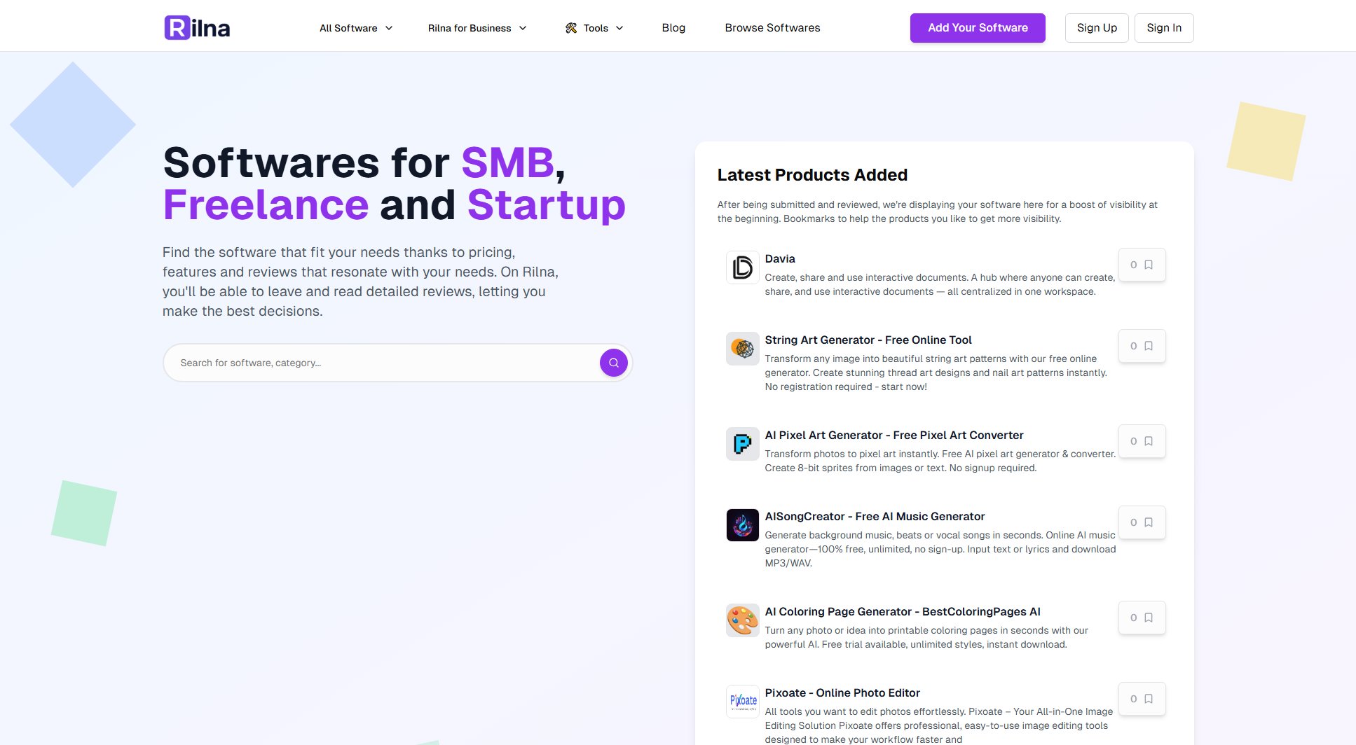1356x745 pixels.
Task: Bookmark the AI Pixel Art Generator product
Action: click(x=1142, y=441)
